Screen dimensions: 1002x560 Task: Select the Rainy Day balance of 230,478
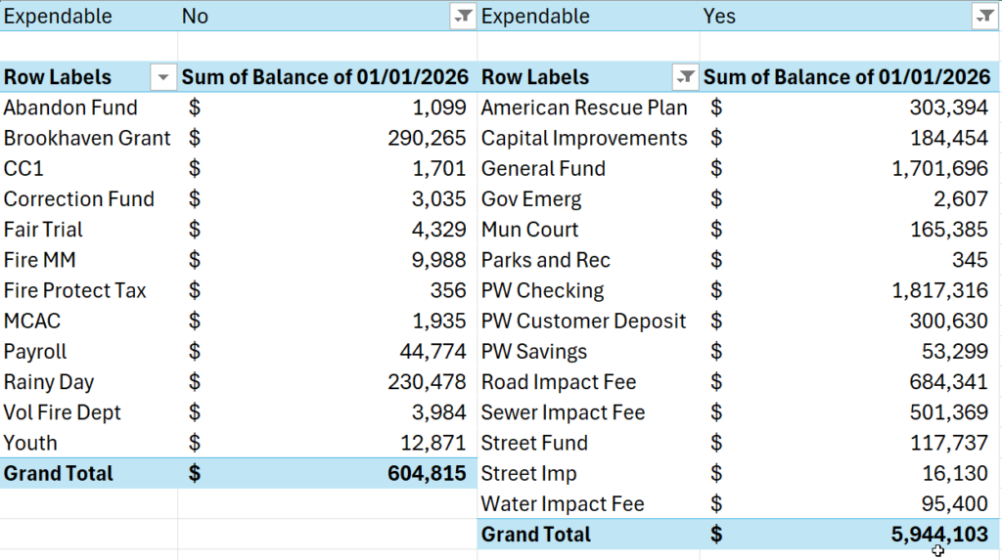pos(428,382)
